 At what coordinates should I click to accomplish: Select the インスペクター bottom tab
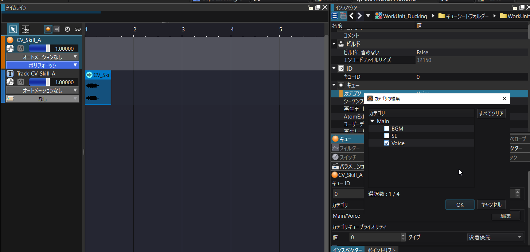(x=347, y=249)
